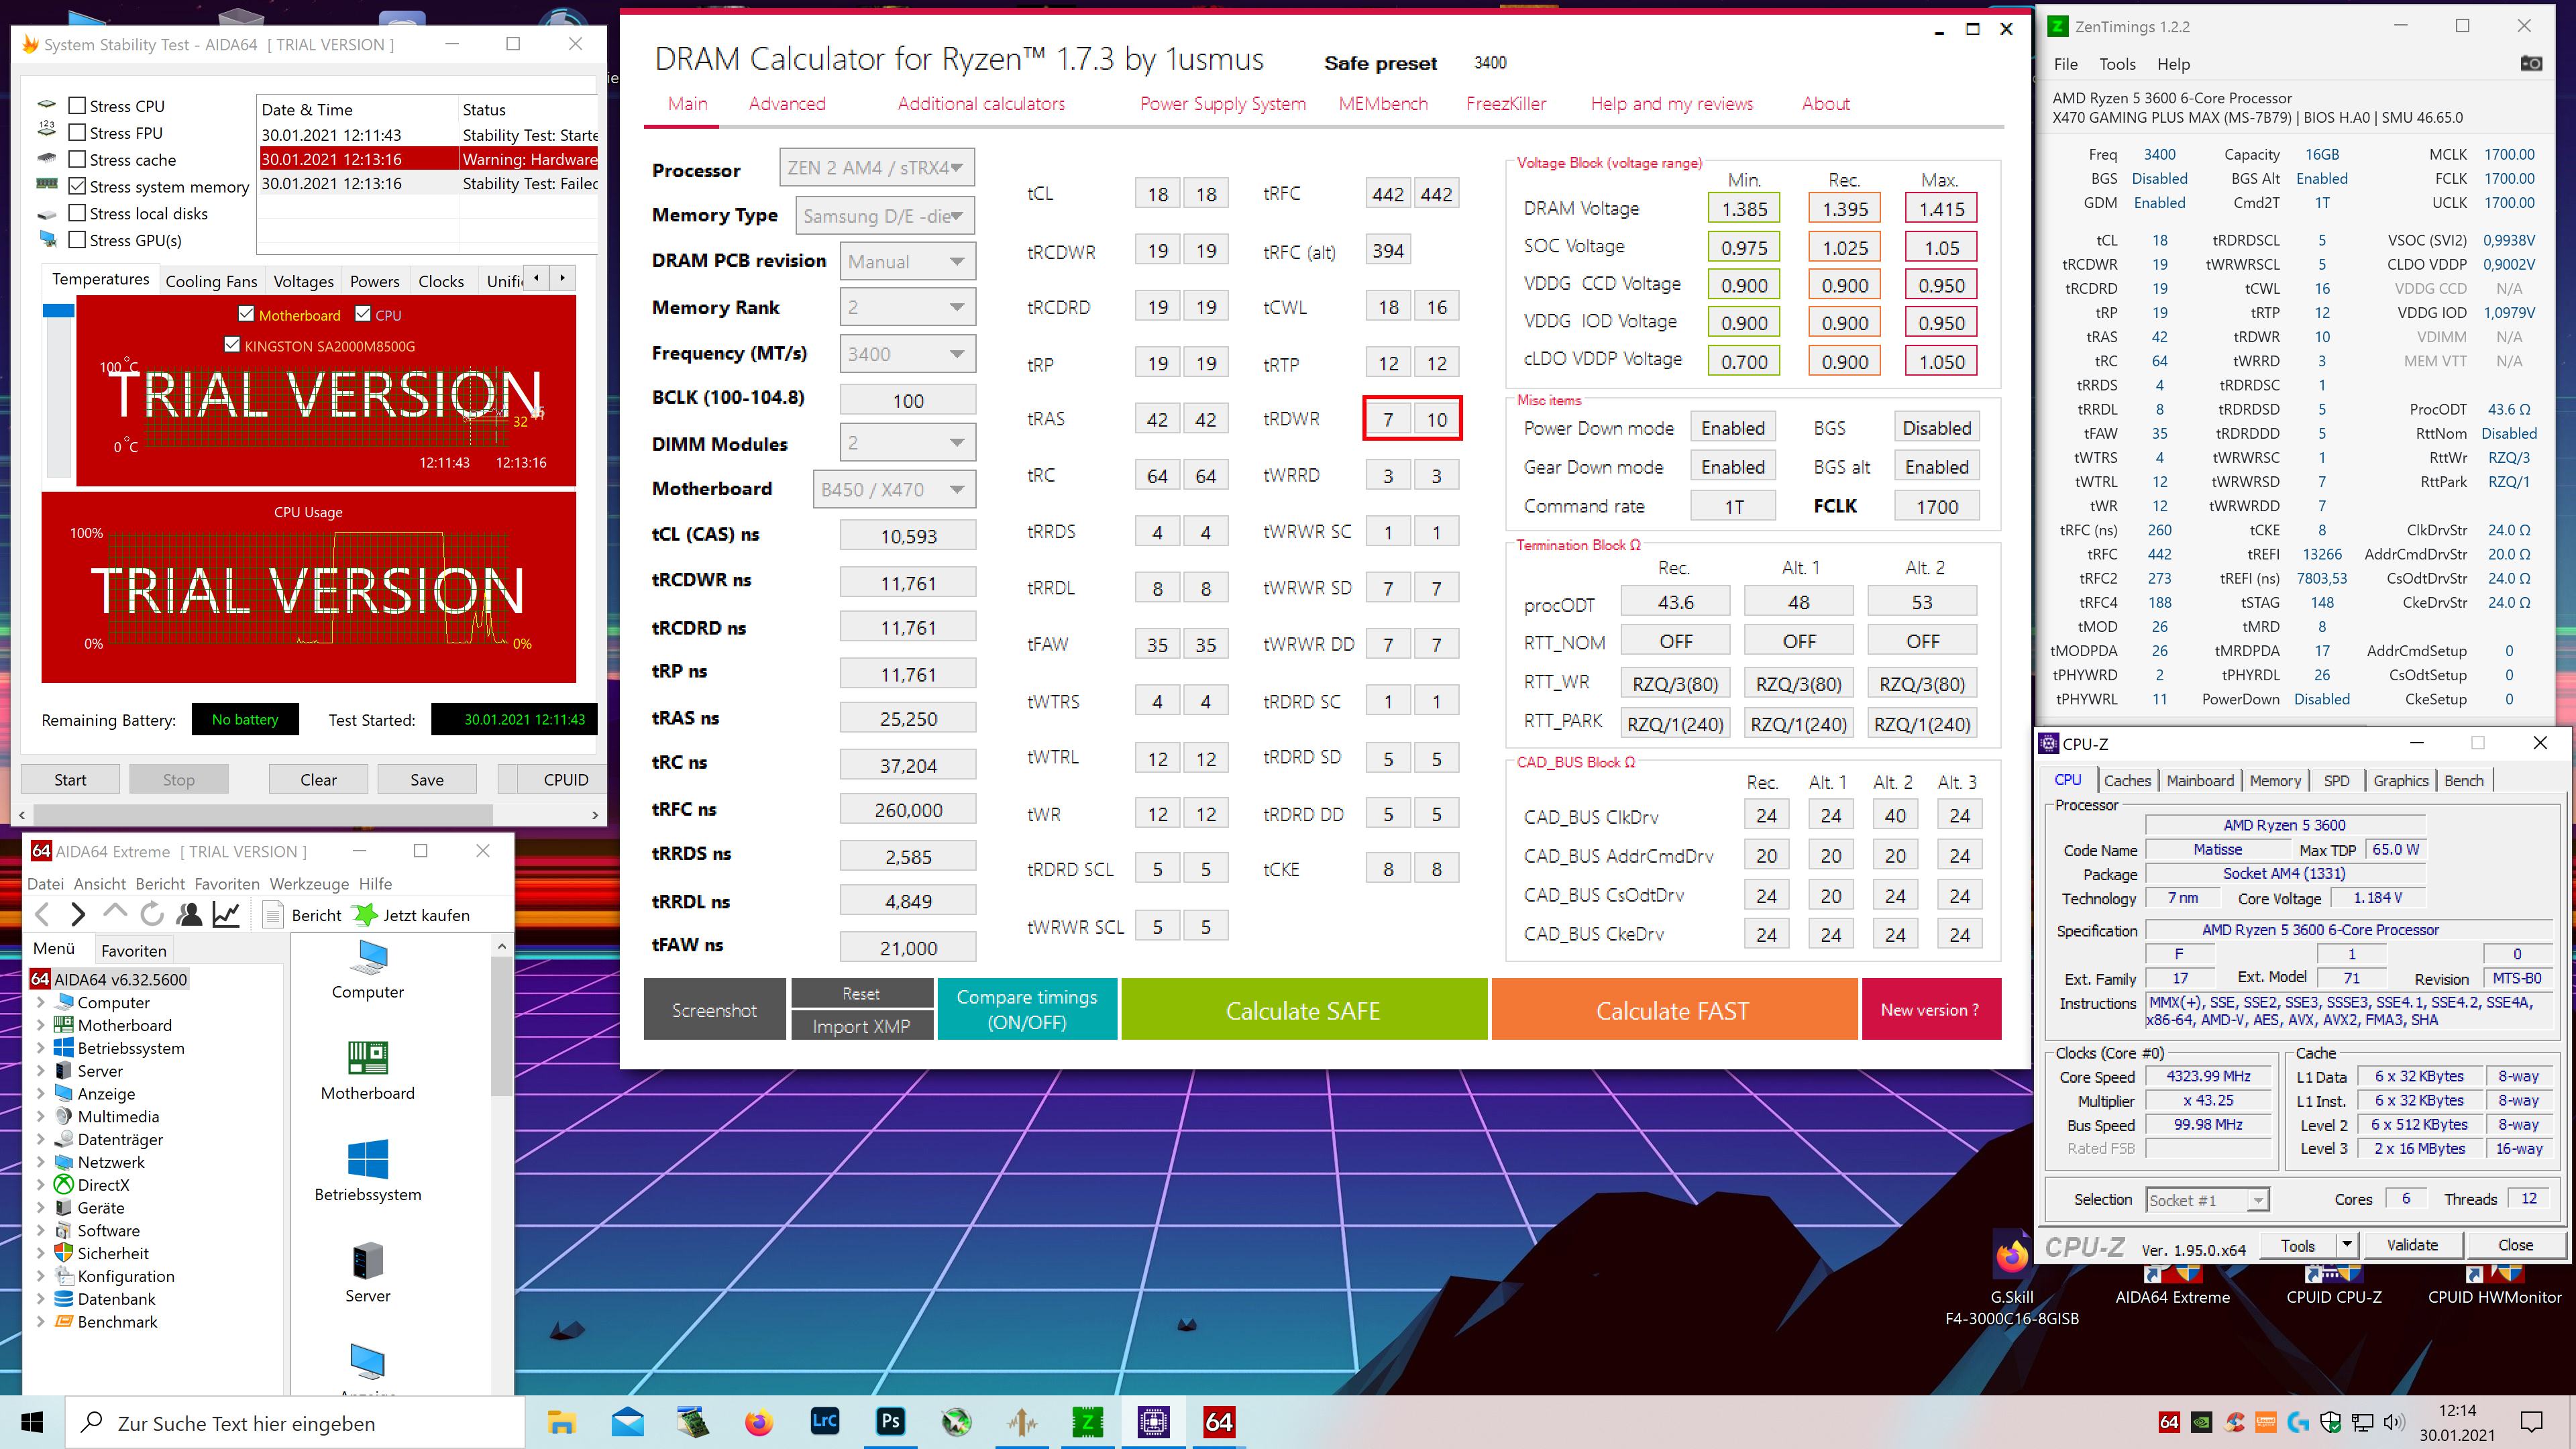Open the Memory Rank dropdown
The width and height of the screenshot is (2576, 1449).
[x=907, y=307]
